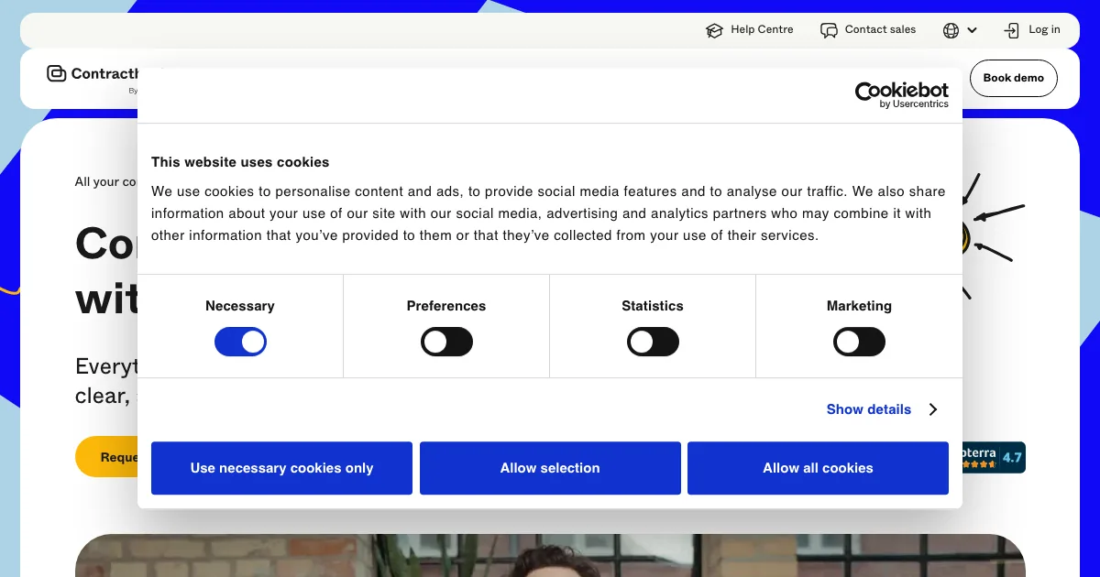Enable the Marketing cookies switch
This screenshot has height=577, width=1100.
pos(859,343)
